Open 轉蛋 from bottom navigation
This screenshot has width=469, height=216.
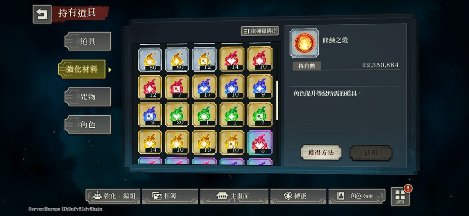tap(298, 196)
